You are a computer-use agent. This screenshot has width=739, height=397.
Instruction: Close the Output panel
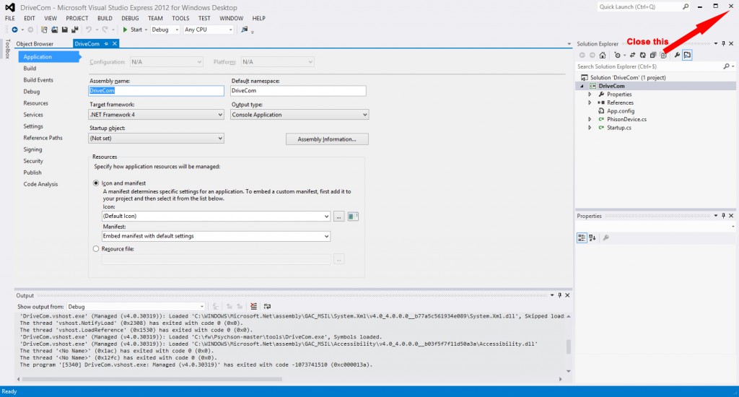[567, 295]
